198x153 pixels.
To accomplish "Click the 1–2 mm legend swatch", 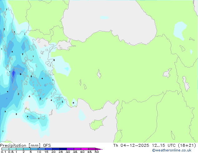I will tap(20, 149).
